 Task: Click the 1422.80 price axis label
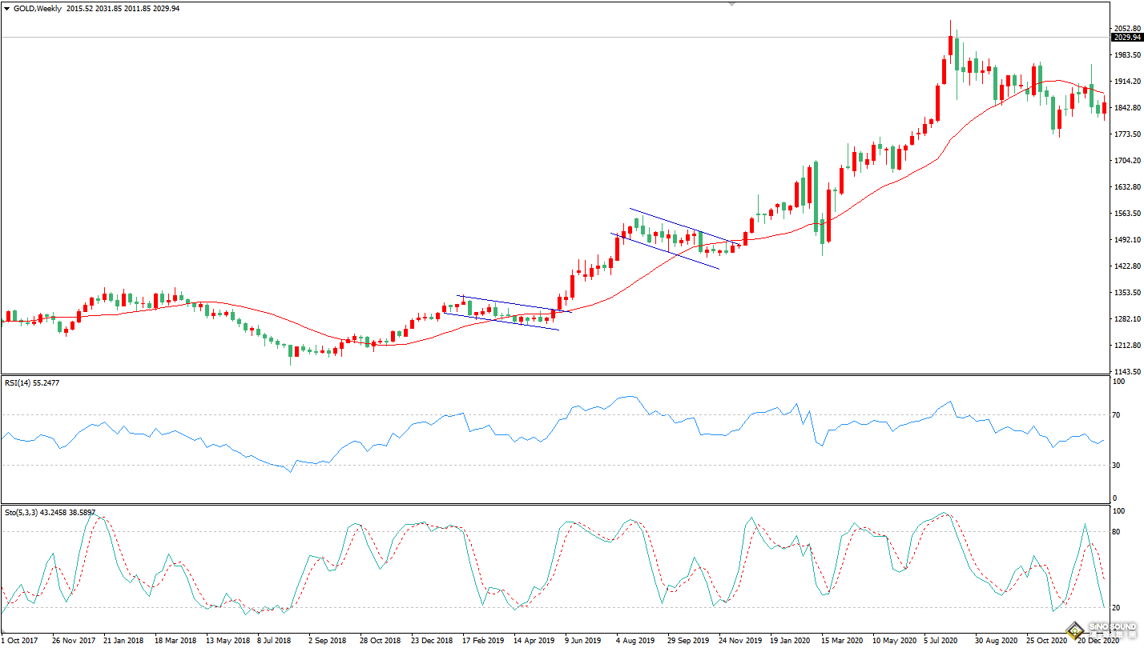pos(1126,266)
